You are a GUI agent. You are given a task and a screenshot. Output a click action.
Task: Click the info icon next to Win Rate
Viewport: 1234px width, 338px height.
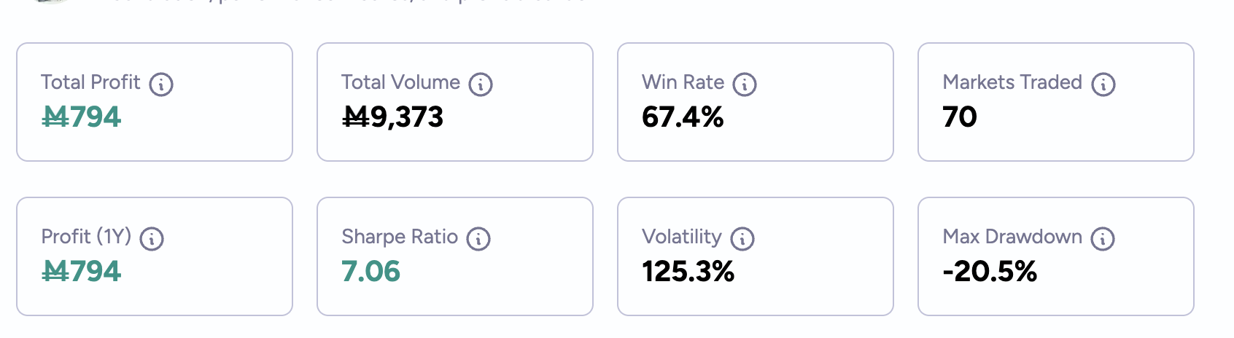click(745, 84)
